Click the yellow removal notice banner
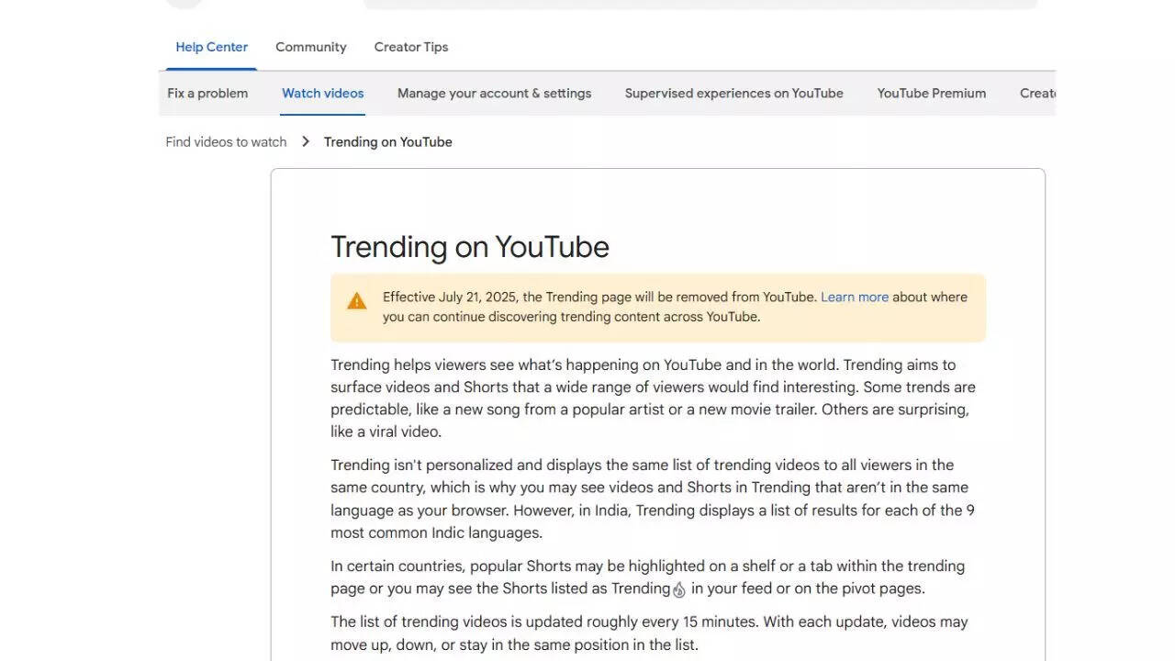 click(657, 308)
